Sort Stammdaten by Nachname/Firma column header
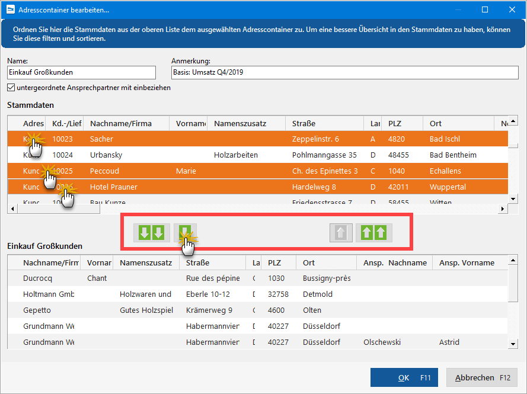 pos(126,123)
